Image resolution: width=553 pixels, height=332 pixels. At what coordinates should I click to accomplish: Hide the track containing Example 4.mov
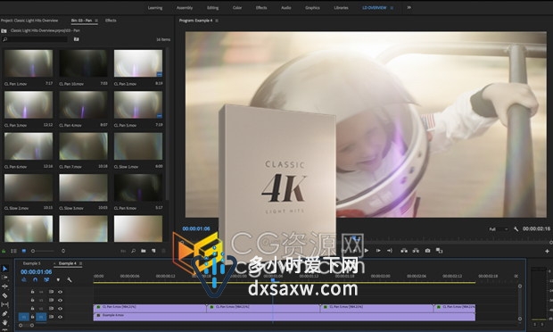click(x=61, y=317)
